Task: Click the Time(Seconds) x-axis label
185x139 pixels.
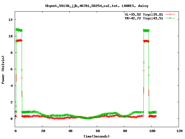Action: pyautogui.click(x=97, y=136)
